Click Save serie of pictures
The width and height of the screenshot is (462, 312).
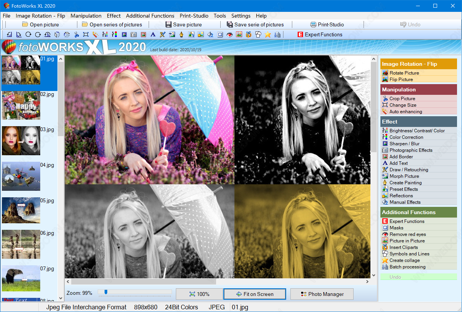click(x=256, y=24)
